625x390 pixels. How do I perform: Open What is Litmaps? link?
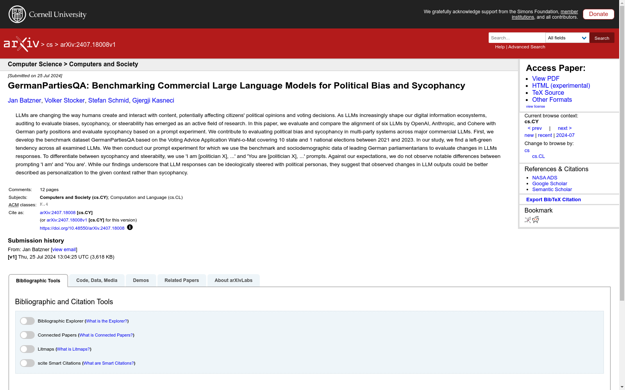pos(73,349)
